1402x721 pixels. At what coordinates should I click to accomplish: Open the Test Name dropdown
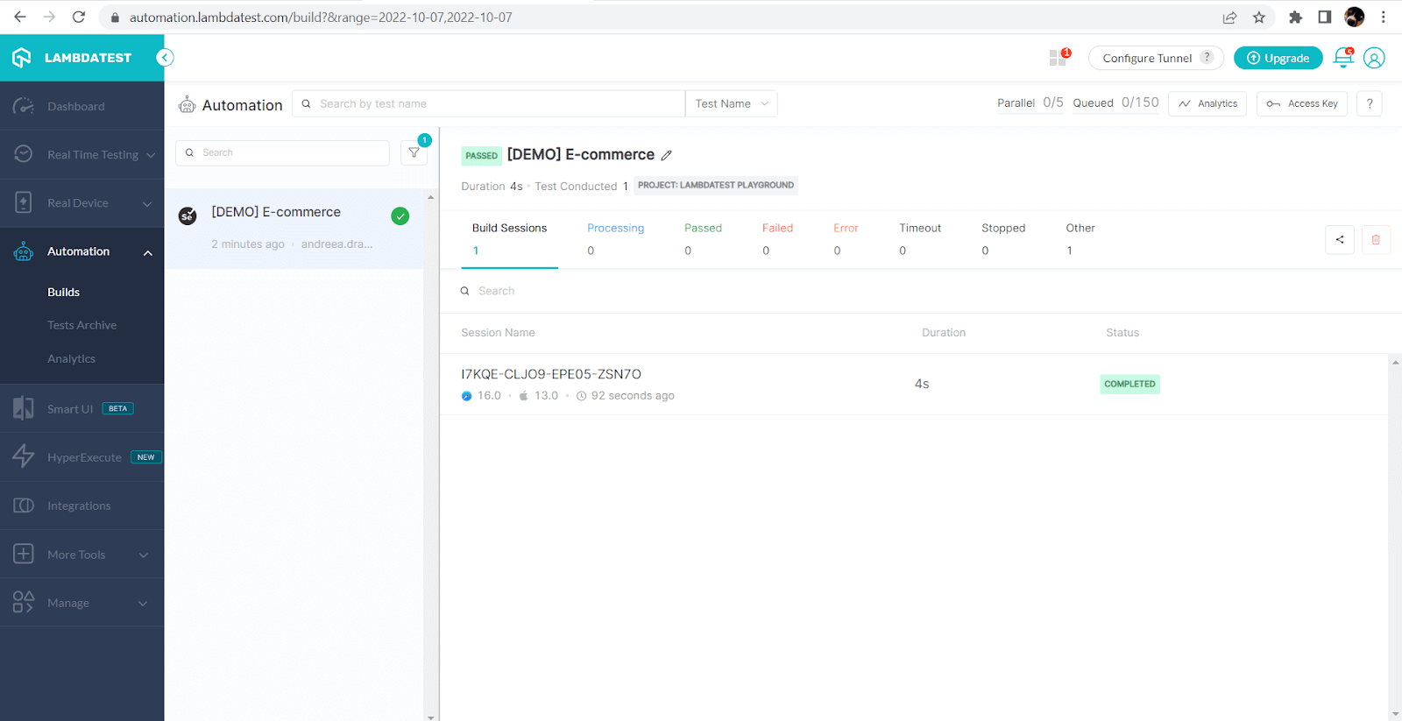tap(731, 103)
